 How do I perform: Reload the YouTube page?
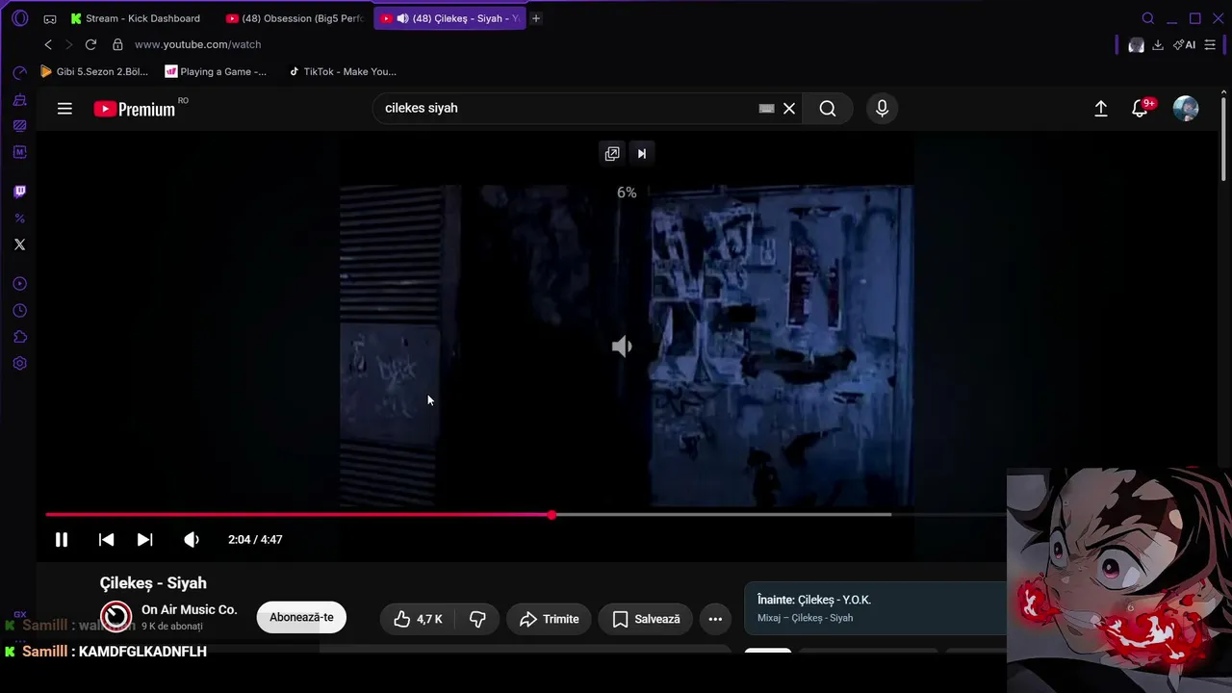point(90,44)
